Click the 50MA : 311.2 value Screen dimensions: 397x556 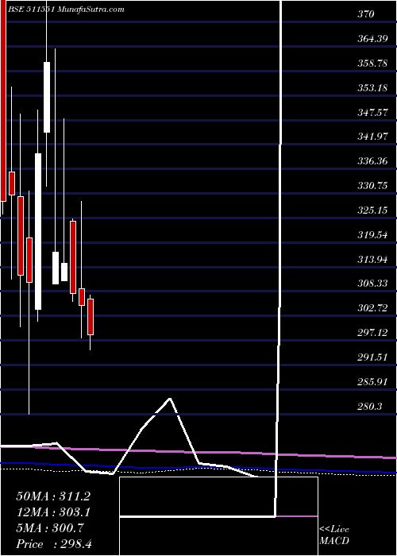pyautogui.click(x=53, y=496)
